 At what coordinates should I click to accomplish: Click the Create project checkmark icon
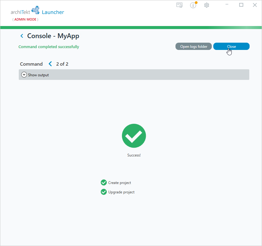(x=103, y=183)
